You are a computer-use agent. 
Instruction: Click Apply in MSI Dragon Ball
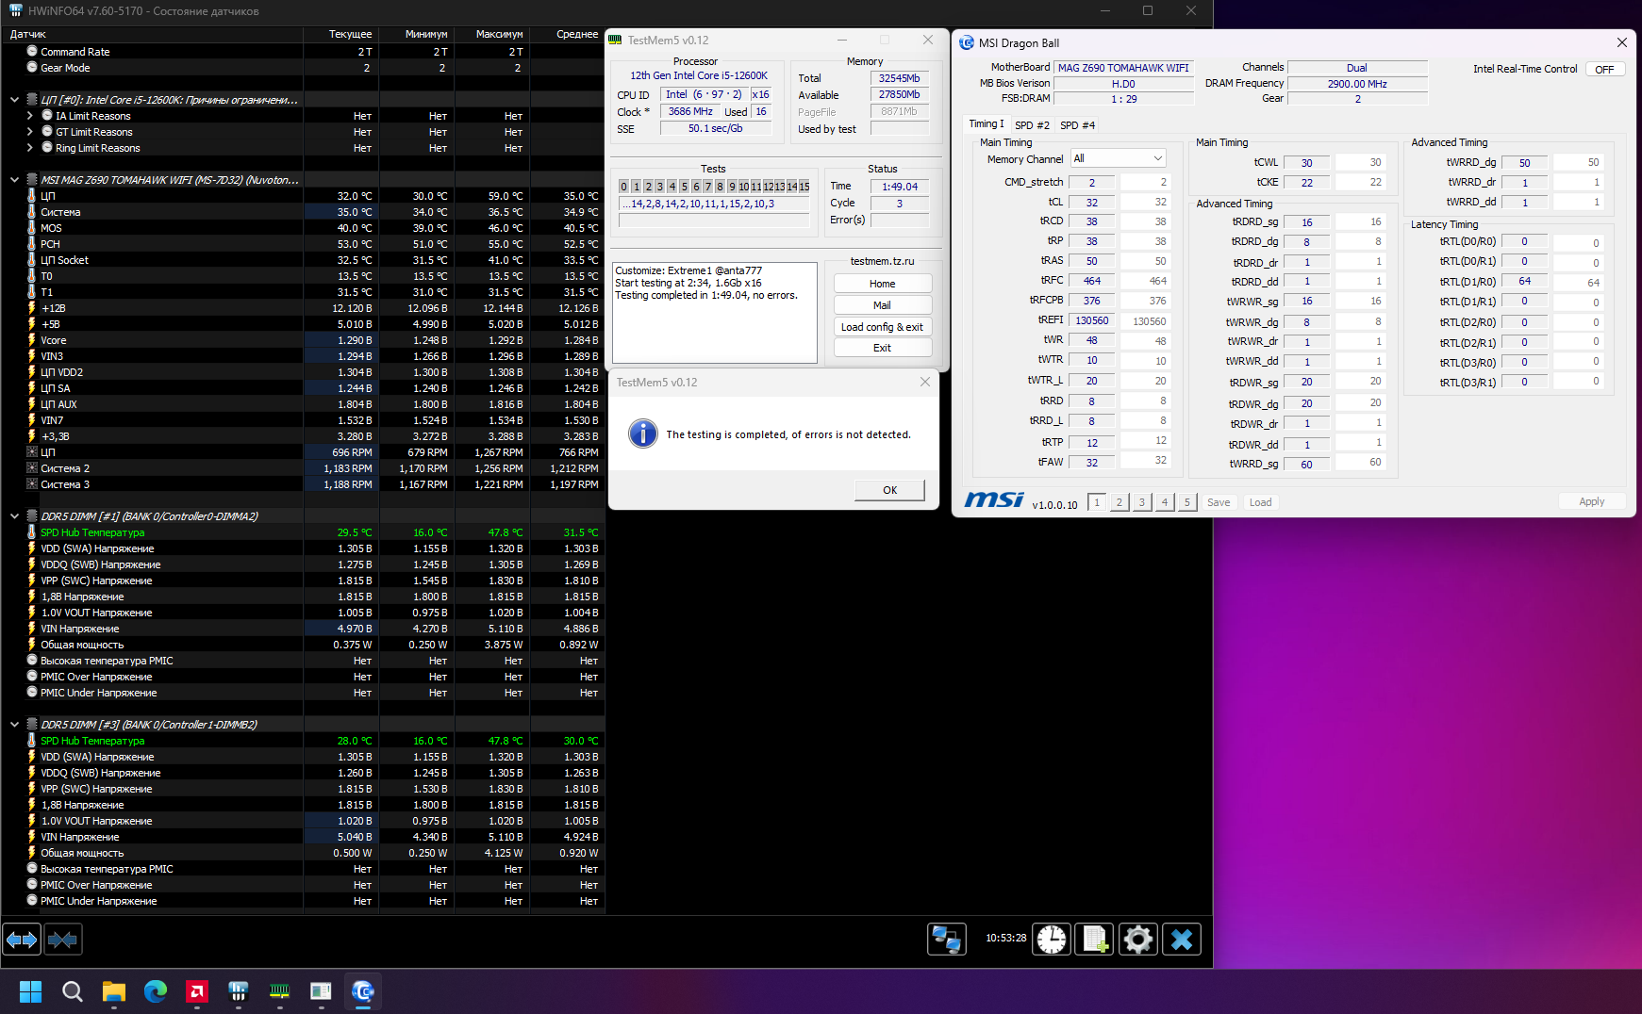point(1591,501)
